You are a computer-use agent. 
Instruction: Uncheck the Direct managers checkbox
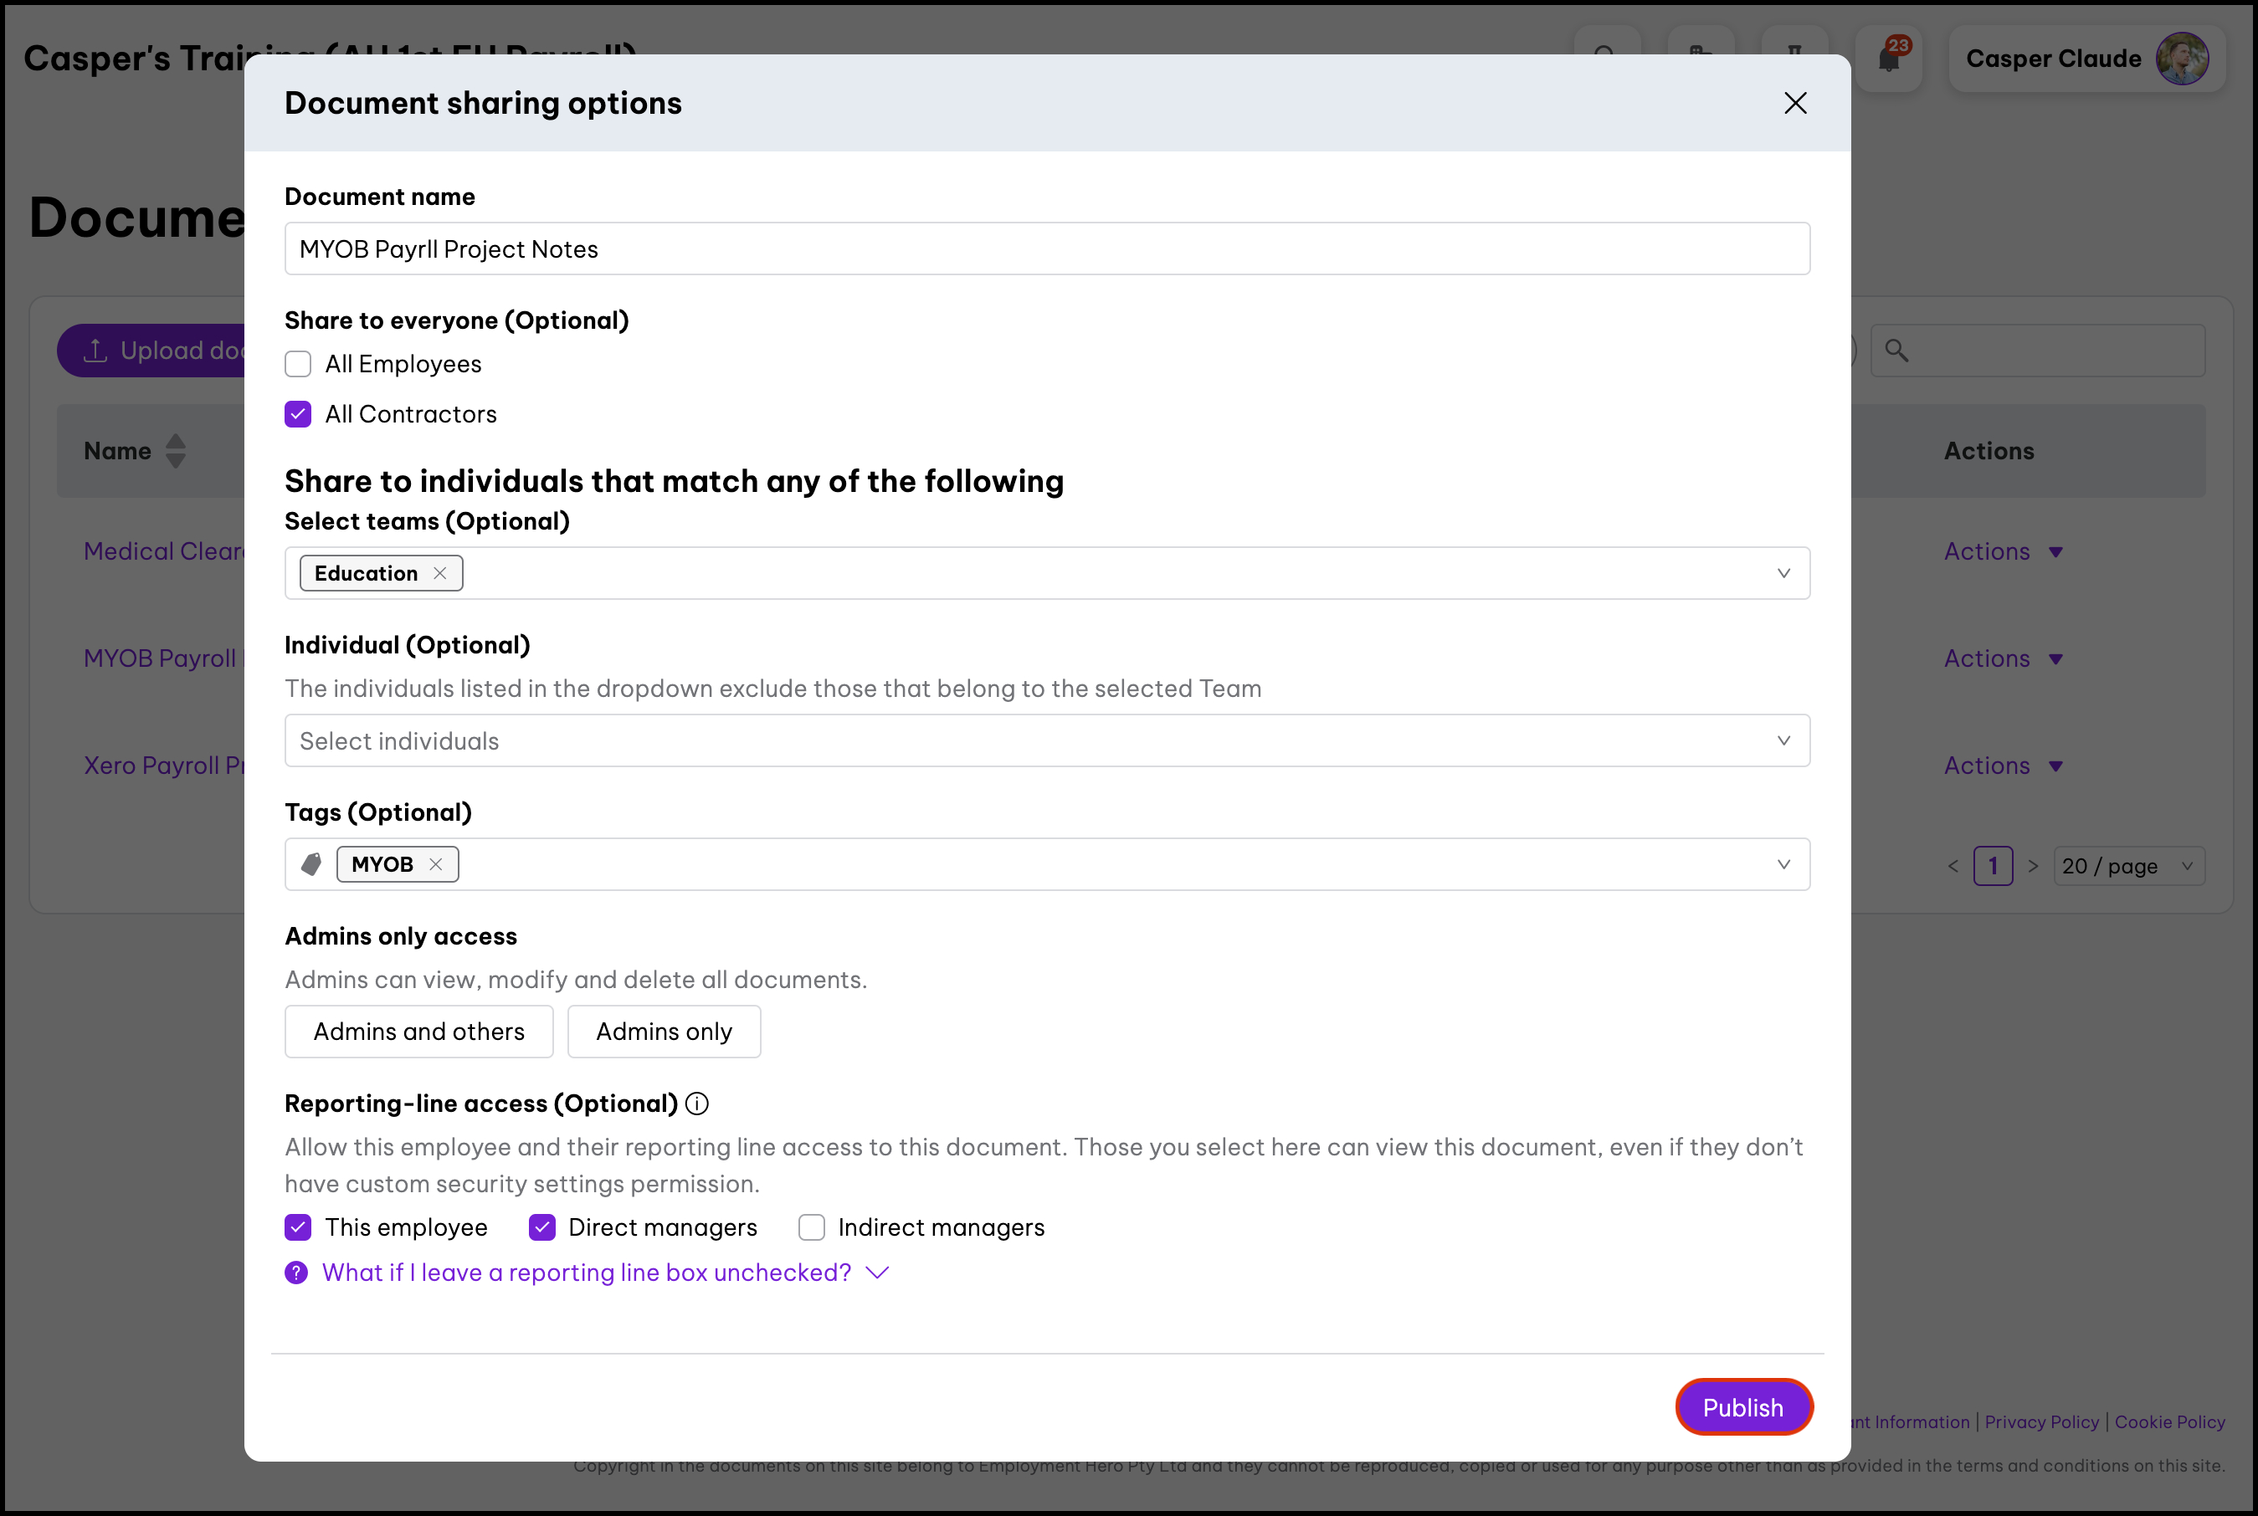(x=541, y=1227)
